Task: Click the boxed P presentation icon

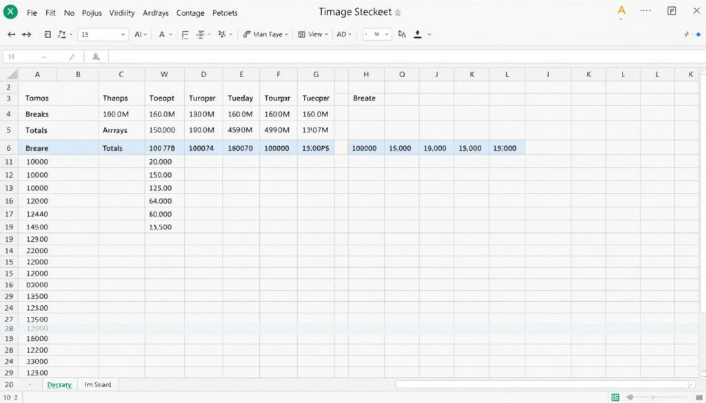Action: pos(672,11)
